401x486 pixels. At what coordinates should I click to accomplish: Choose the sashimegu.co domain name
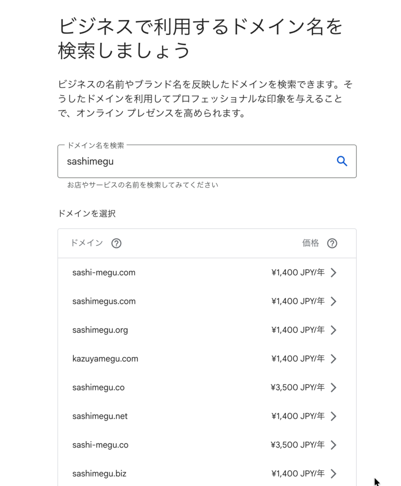pyautogui.click(x=98, y=387)
